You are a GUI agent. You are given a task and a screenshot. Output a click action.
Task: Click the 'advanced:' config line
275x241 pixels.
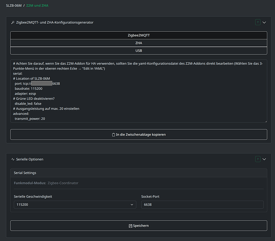[x=21, y=114]
